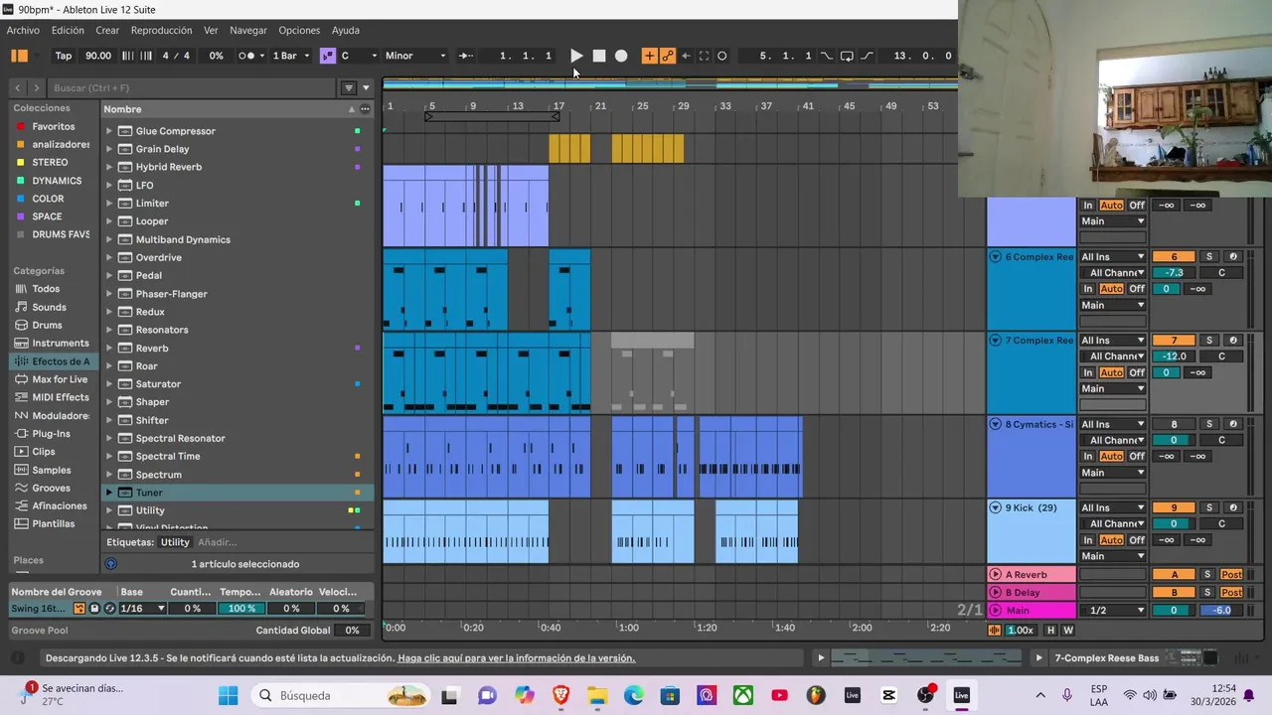Image resolution: width=1272 pixels, height=715 pixels.
Task: Expand the Tuner device entry
Action: point(109,493)
